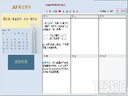Image resolution: width=128 pixels, height=96 pixels.
Task: Click the calendar wallpaper preview thumbnail
Action: pos(21,34)
